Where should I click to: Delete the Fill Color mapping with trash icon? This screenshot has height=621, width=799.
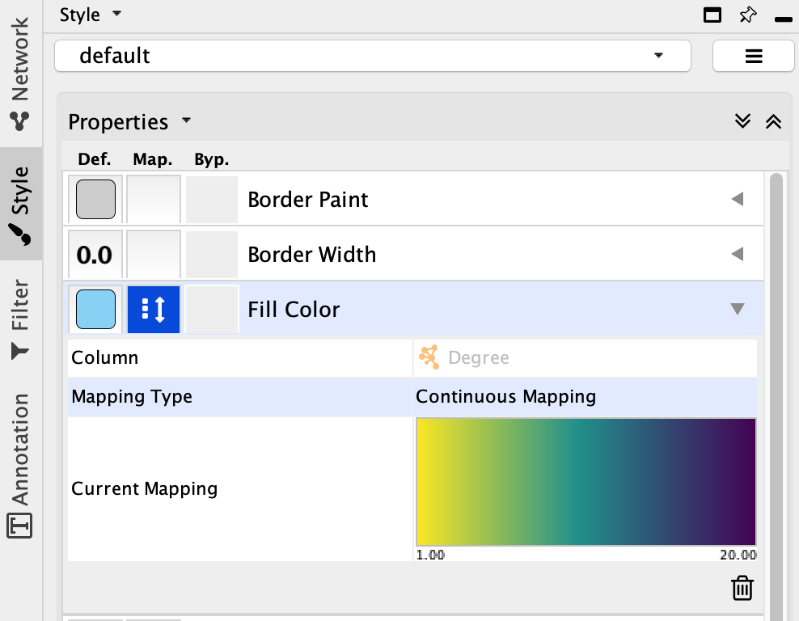tap(742, 588)
